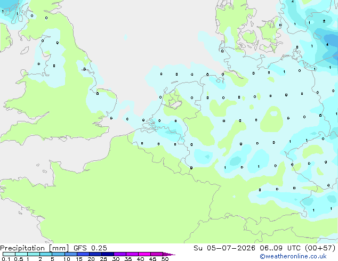The width and height of the screenshot is (338, 261).
Task: Select the 10–15 mm blue legend swatch
Action: pos(70,254)
